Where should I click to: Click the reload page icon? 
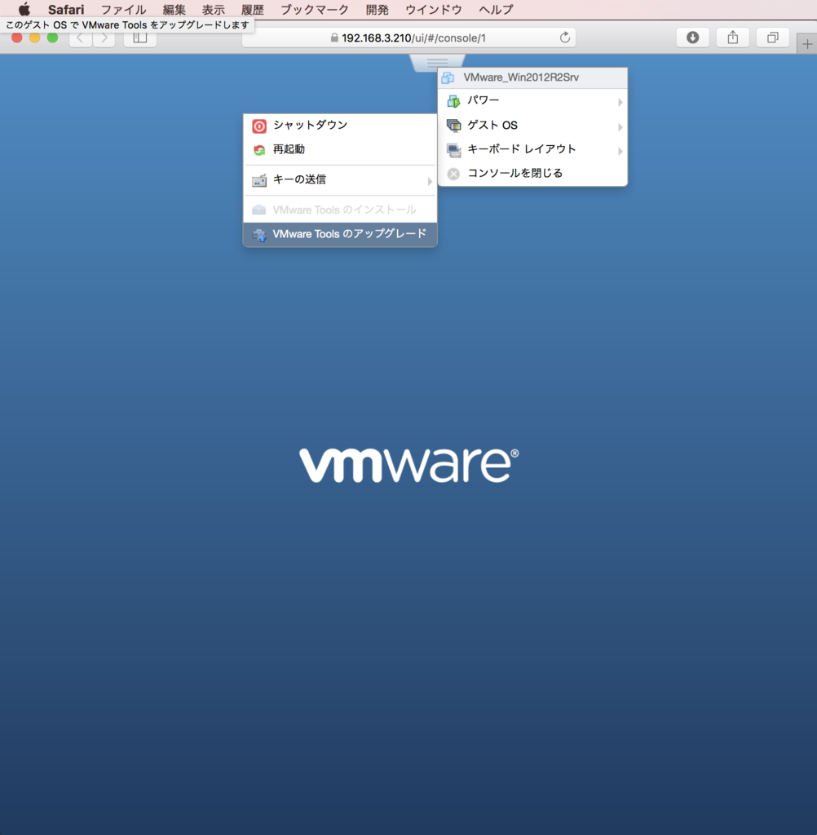pyautogui.click(x=564, y=38)
